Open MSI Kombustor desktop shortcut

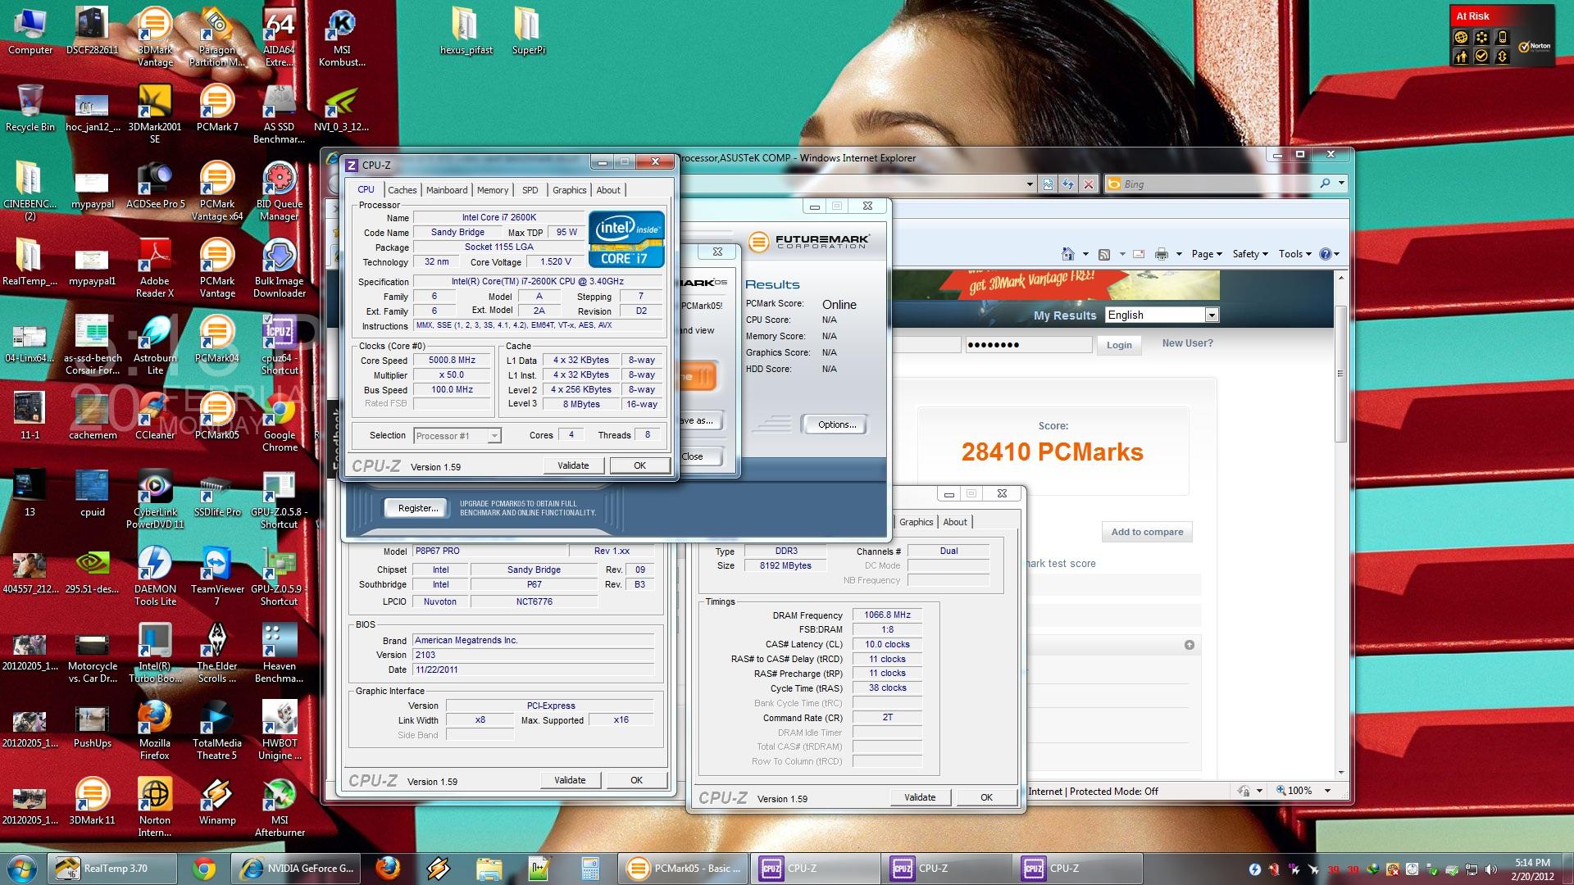(x=342, y=35)
